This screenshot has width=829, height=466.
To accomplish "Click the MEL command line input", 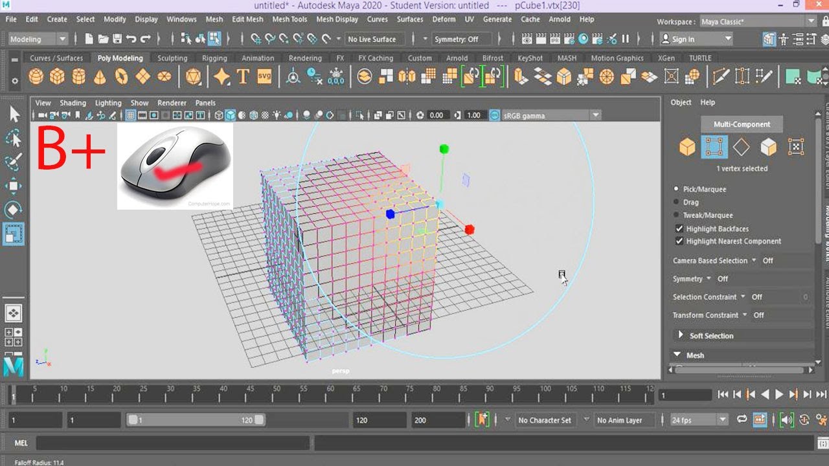I will [174, 443].
